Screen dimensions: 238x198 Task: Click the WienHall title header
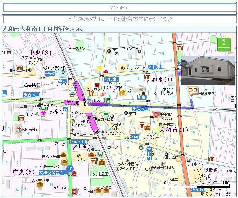coord(119,8)
